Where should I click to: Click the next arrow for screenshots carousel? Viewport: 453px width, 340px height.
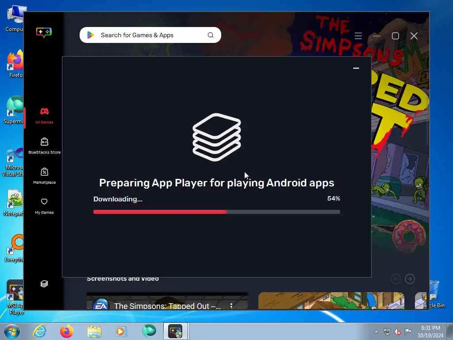click(410, 279)
